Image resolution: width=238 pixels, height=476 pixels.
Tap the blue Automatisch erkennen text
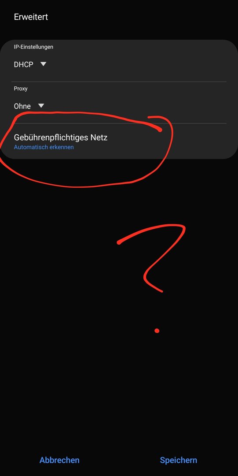[x=44, y=147]
